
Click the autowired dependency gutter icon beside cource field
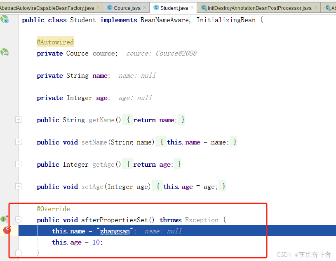pyautogui.click(x=5, y=52)
